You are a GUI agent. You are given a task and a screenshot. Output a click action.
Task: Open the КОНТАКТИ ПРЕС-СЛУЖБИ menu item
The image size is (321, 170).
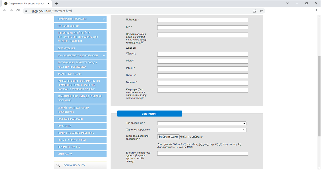pos(80,140)
